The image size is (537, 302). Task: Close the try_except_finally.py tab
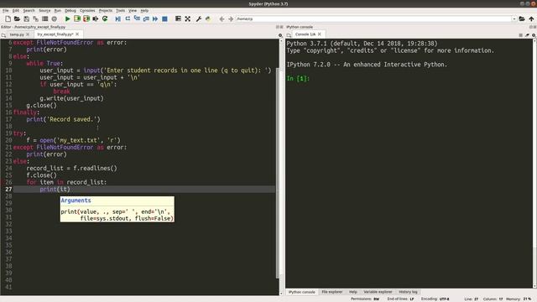pos(77,34)
